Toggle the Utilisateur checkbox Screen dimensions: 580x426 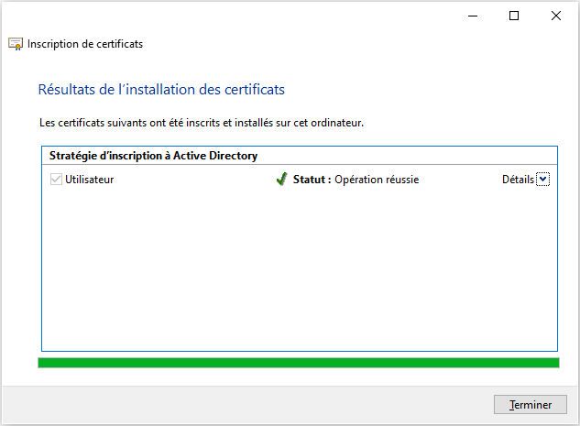[x=56, y=180]
